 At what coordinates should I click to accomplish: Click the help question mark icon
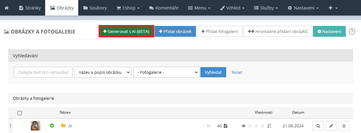352,31
